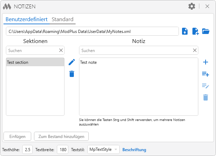Click the create new notes file icon
The height and width of the screenshot is (156, 216).
(196, 31)
